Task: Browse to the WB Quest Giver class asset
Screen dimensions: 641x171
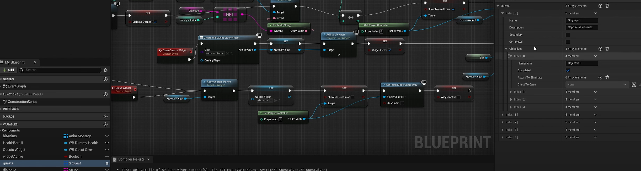Action: [231, 54]
